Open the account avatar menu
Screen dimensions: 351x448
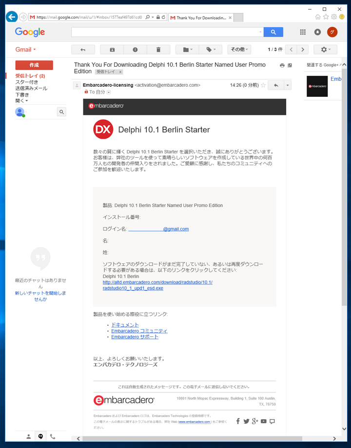332,32
